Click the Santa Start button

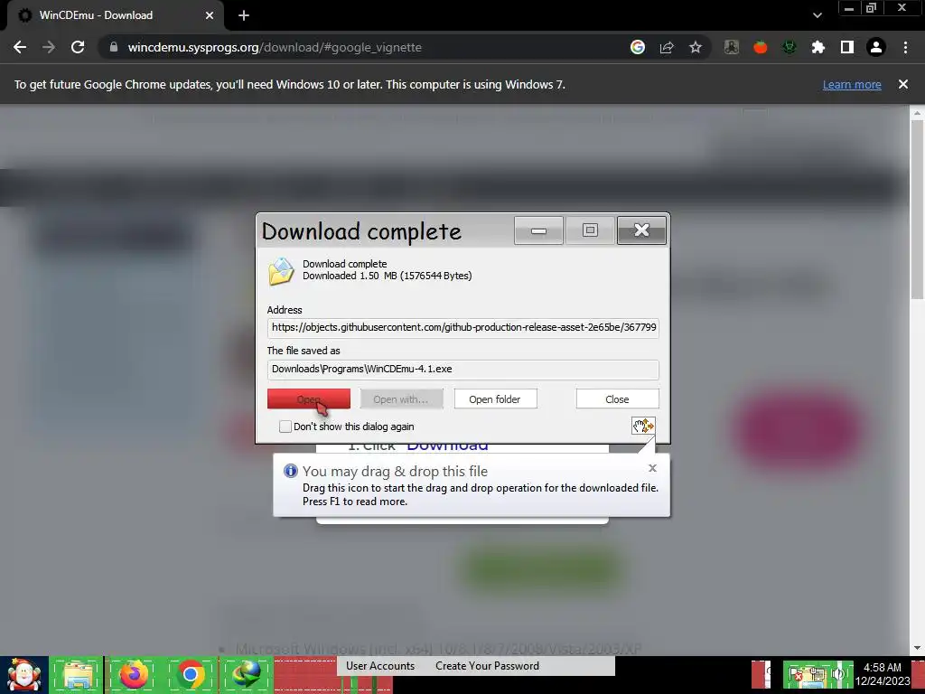click(x=24, y=675)
